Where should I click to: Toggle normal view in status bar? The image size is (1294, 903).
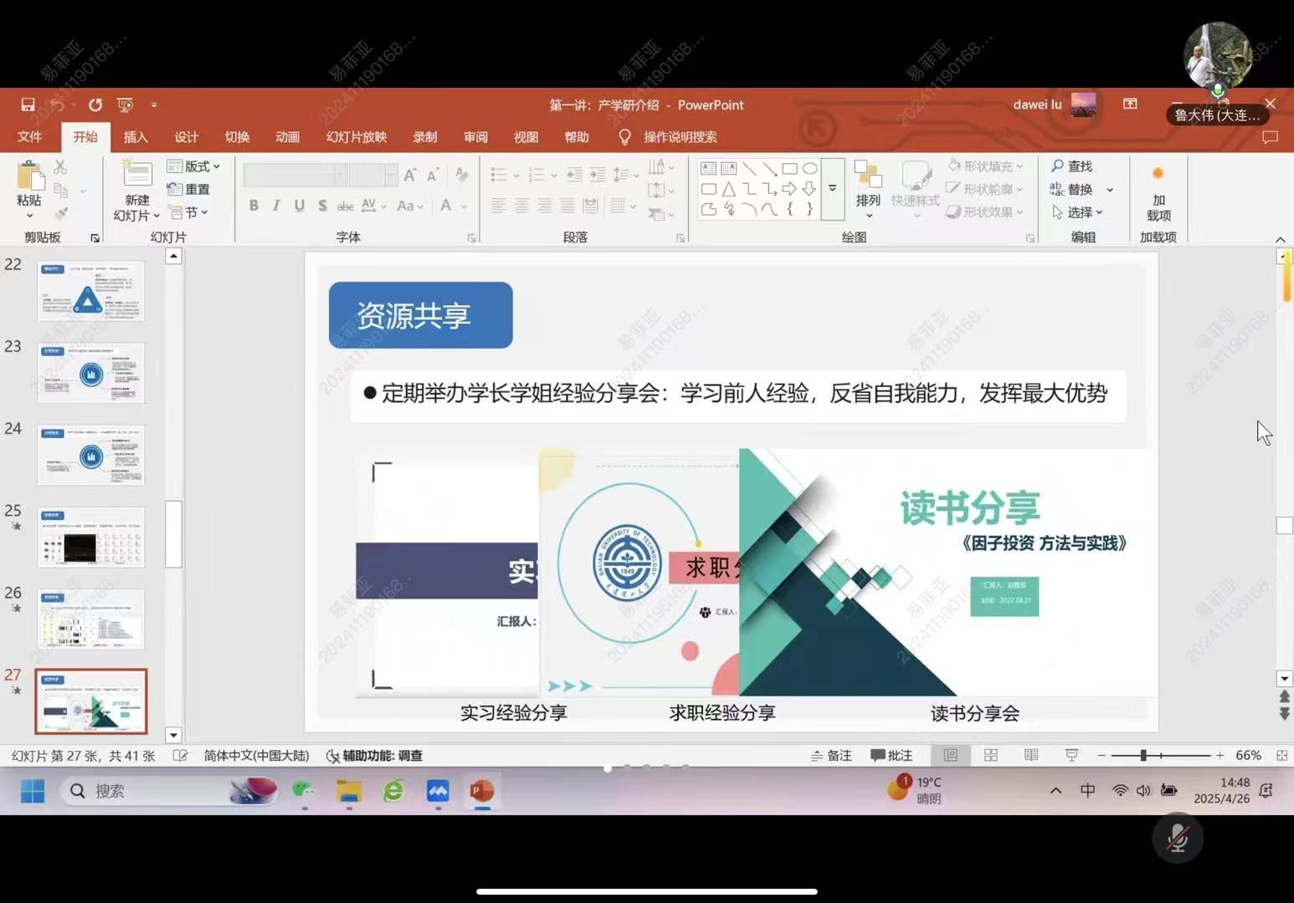(x=951, y=755)
